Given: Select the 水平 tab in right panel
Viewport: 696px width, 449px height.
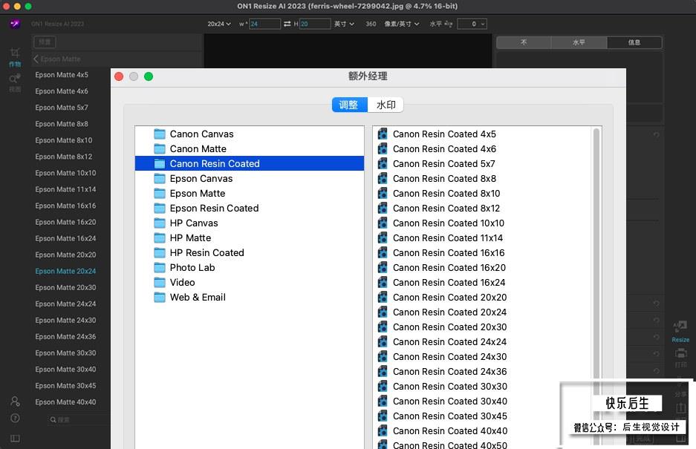Looking at the screenshot, I should pos(579,42).
